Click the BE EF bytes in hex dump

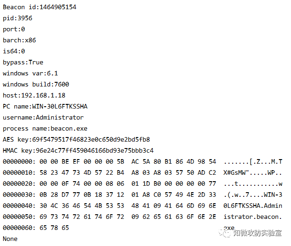click(71, 161)
